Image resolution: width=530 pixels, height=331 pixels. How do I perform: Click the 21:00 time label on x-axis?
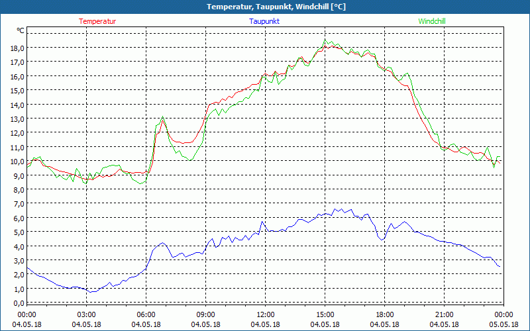coord(444,315)
